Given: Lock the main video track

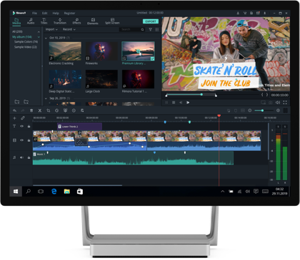Looking at the screenshot, I should coord(29,140).
